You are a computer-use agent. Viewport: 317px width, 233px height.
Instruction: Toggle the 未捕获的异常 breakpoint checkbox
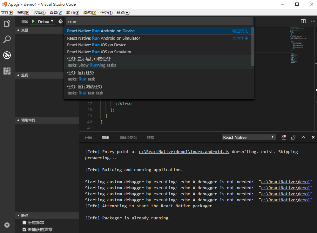(24, 230)
